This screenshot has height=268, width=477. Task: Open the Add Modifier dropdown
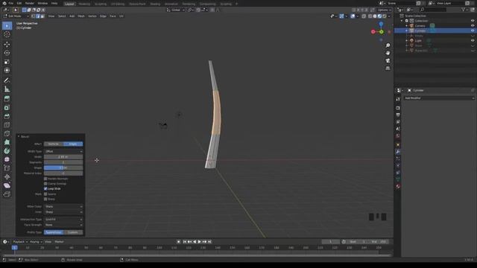(x=439, y=98)
